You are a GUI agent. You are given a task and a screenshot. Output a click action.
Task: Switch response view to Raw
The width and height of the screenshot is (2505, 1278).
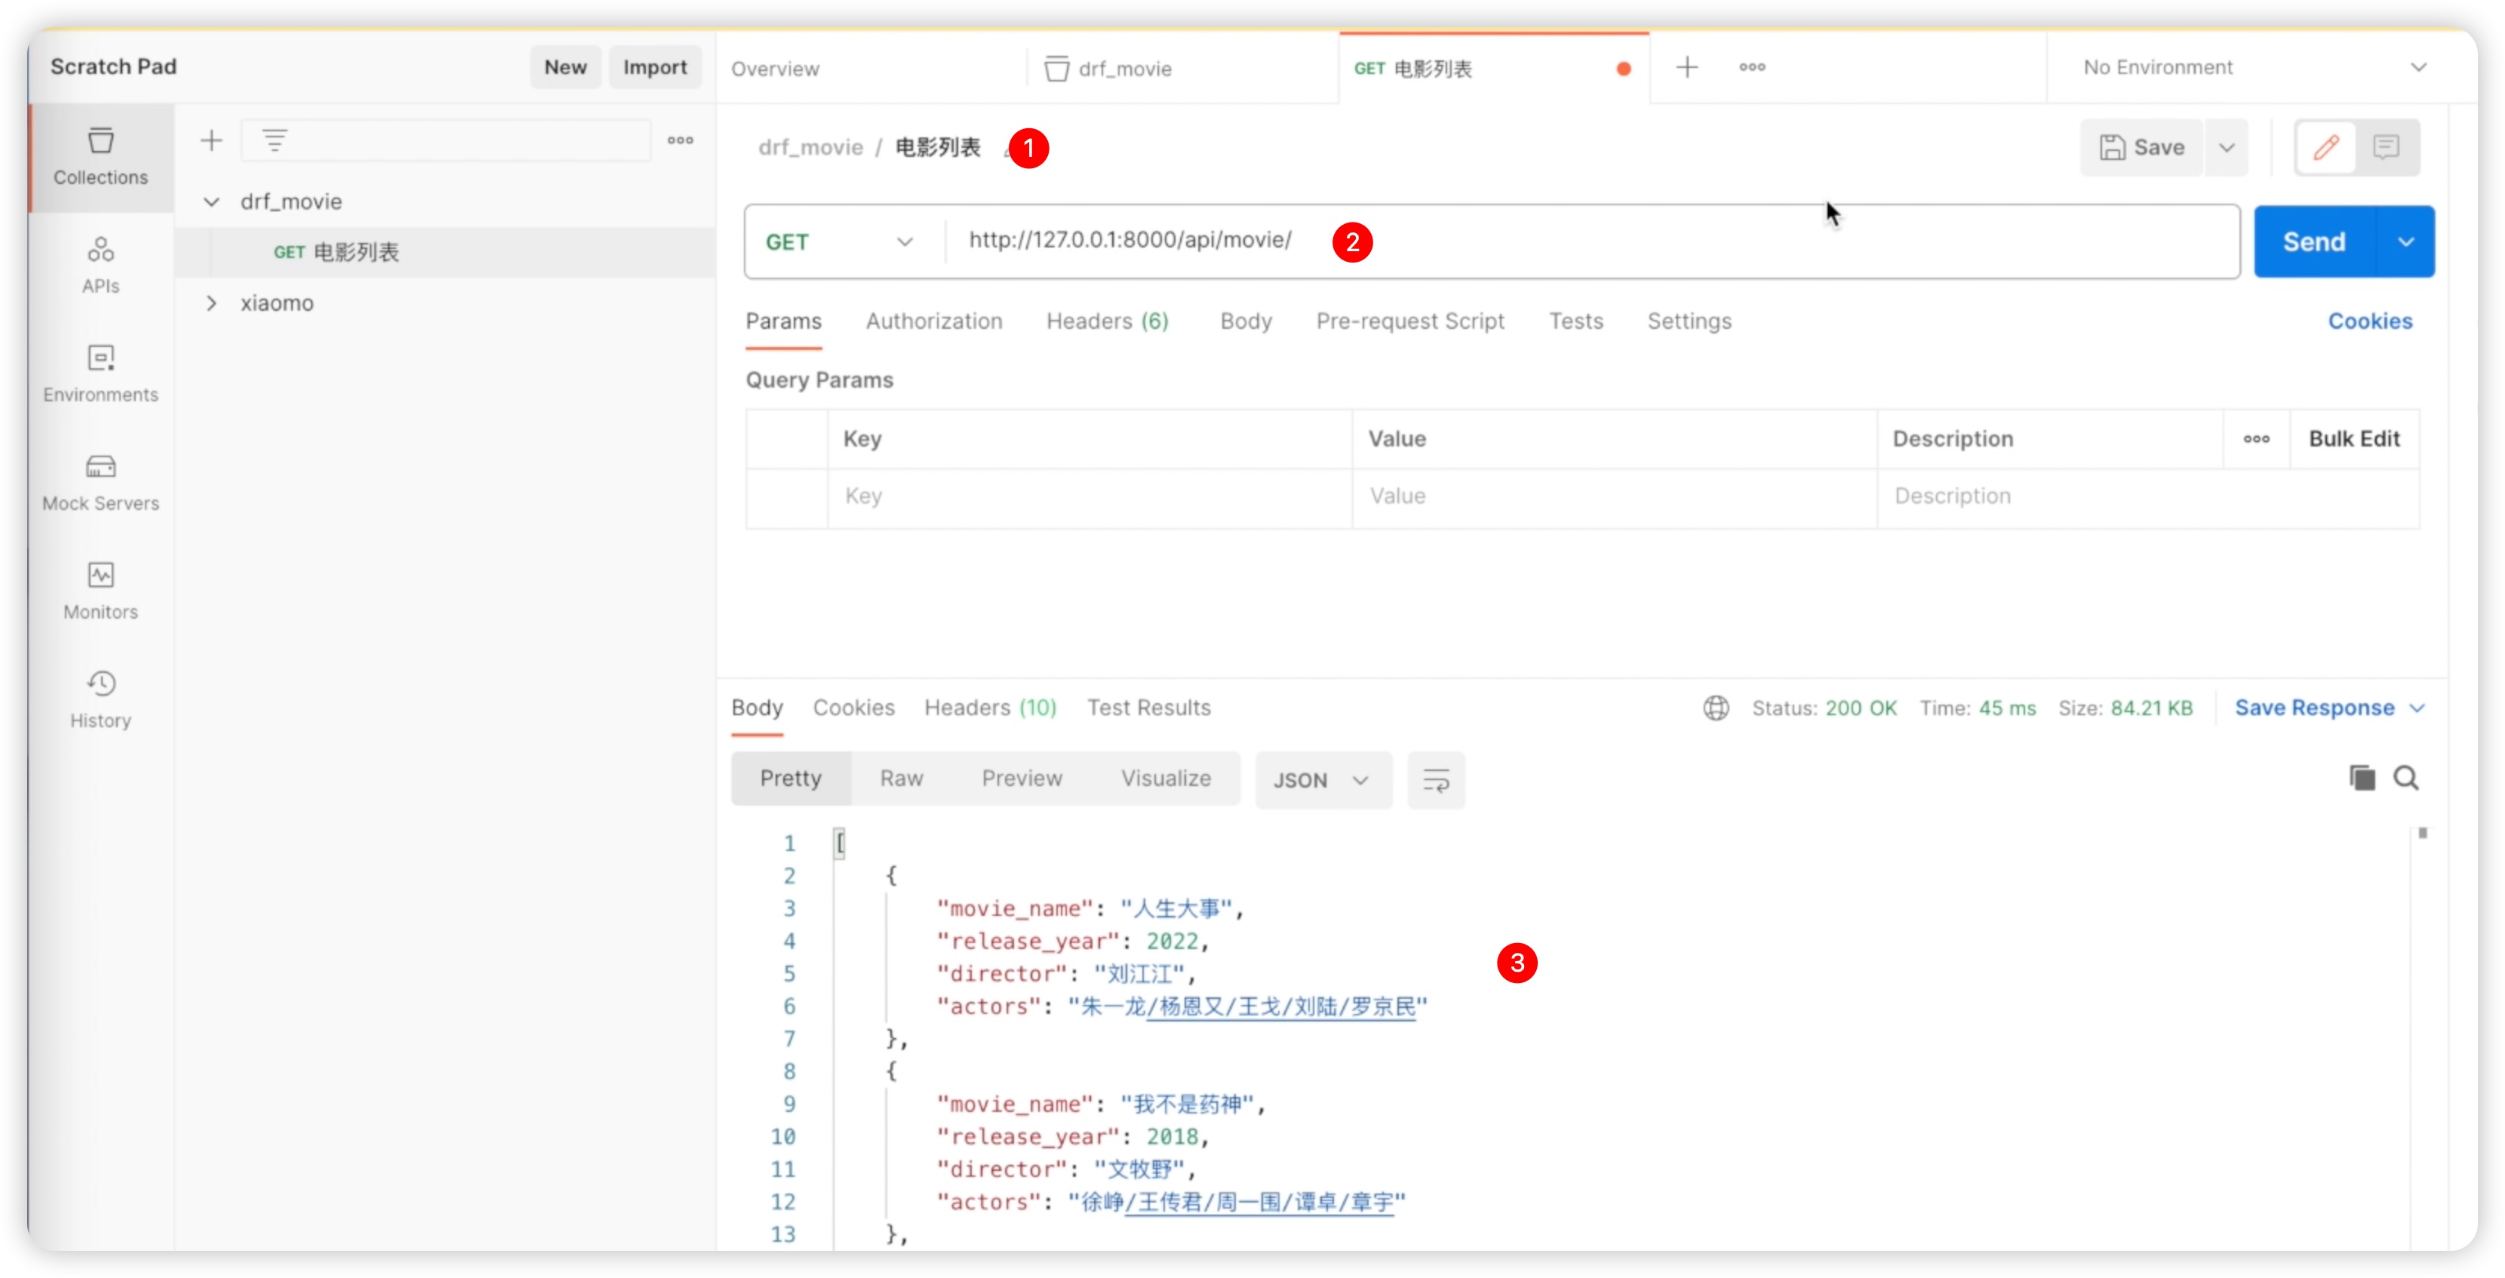click(x=902, y=778)
